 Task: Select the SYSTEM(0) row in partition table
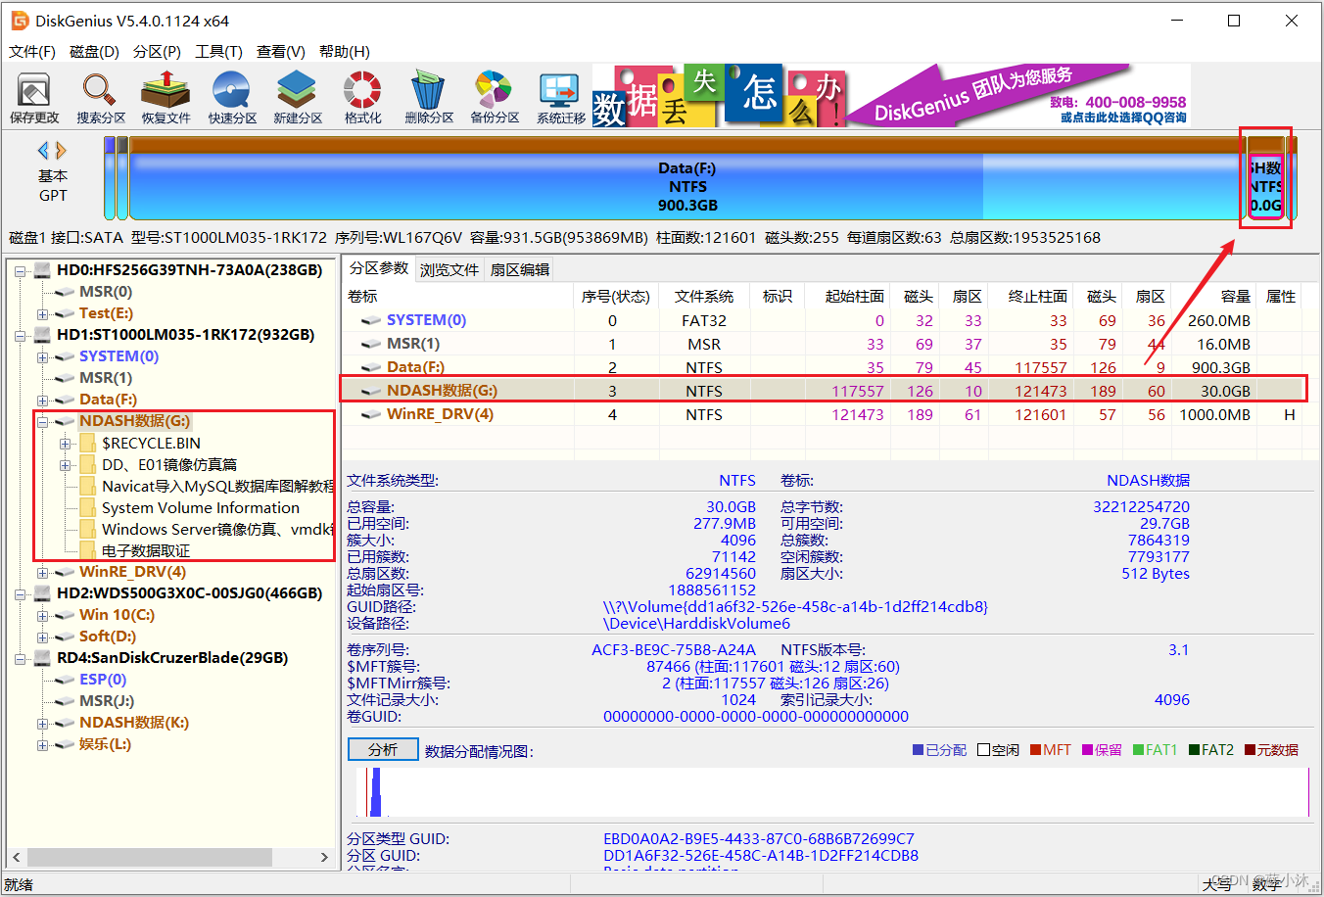[824, 320]
